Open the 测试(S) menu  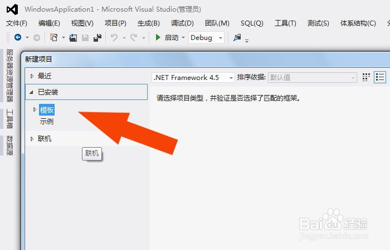click(318, 23)
